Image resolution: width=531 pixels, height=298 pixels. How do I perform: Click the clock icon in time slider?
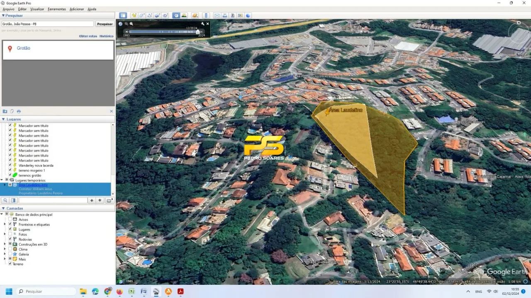tap(120, 24)
